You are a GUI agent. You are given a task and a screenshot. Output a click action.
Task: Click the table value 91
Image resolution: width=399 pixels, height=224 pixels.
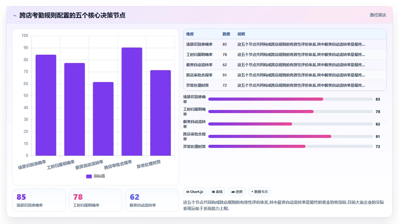[225, 75]
